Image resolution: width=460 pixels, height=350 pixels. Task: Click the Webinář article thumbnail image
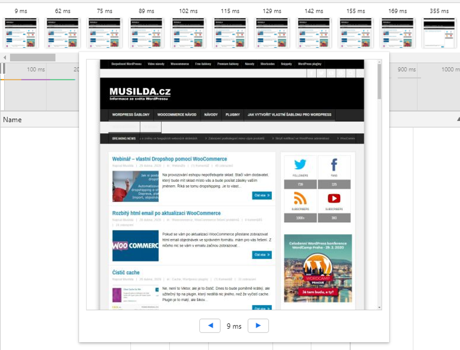pyautogui.click(x=135, y=186)
